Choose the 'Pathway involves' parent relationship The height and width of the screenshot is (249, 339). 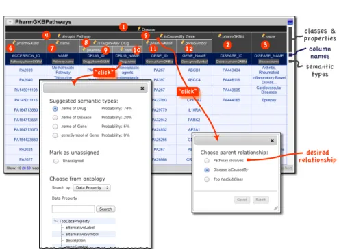pos(207,161)
